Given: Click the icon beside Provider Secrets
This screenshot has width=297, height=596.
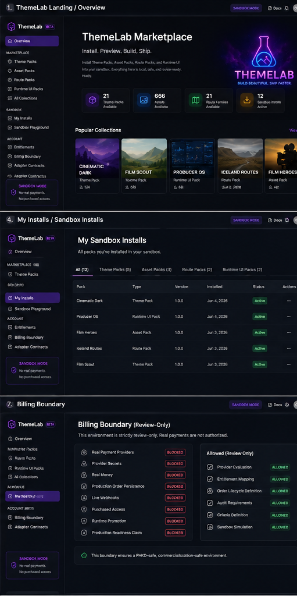Looking at the screenshot, I should 84,464.
